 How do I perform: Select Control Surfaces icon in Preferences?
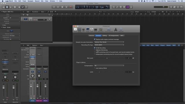pos(109,30)
